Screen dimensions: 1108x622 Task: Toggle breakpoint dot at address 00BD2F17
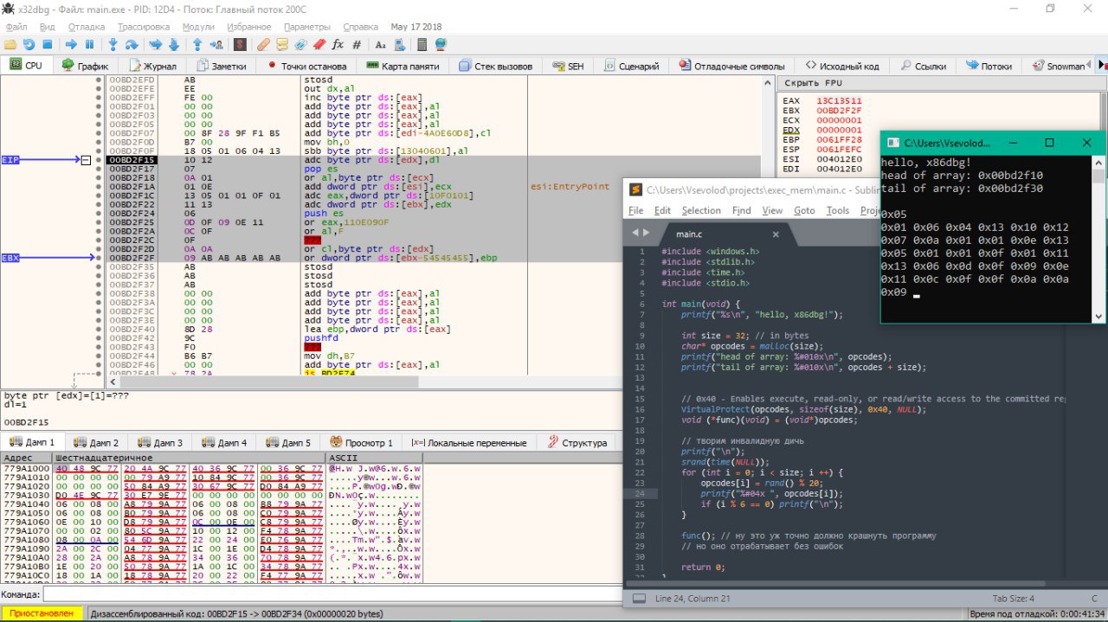(100, 169)
